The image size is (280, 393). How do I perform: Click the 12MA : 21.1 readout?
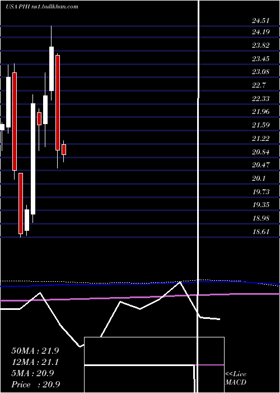tap(35, 362)
